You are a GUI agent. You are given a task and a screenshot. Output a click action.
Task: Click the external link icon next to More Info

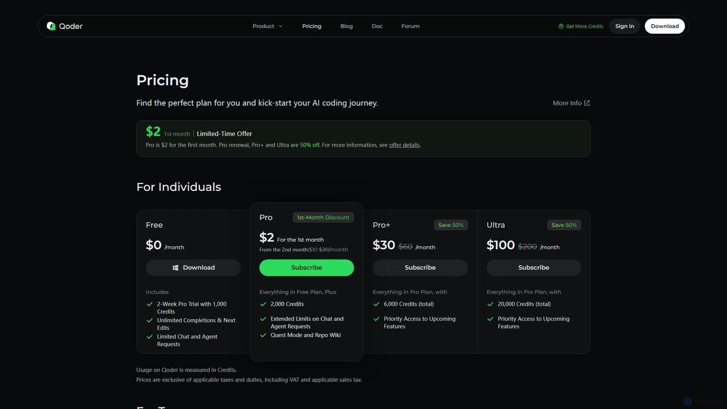[587, 103]
